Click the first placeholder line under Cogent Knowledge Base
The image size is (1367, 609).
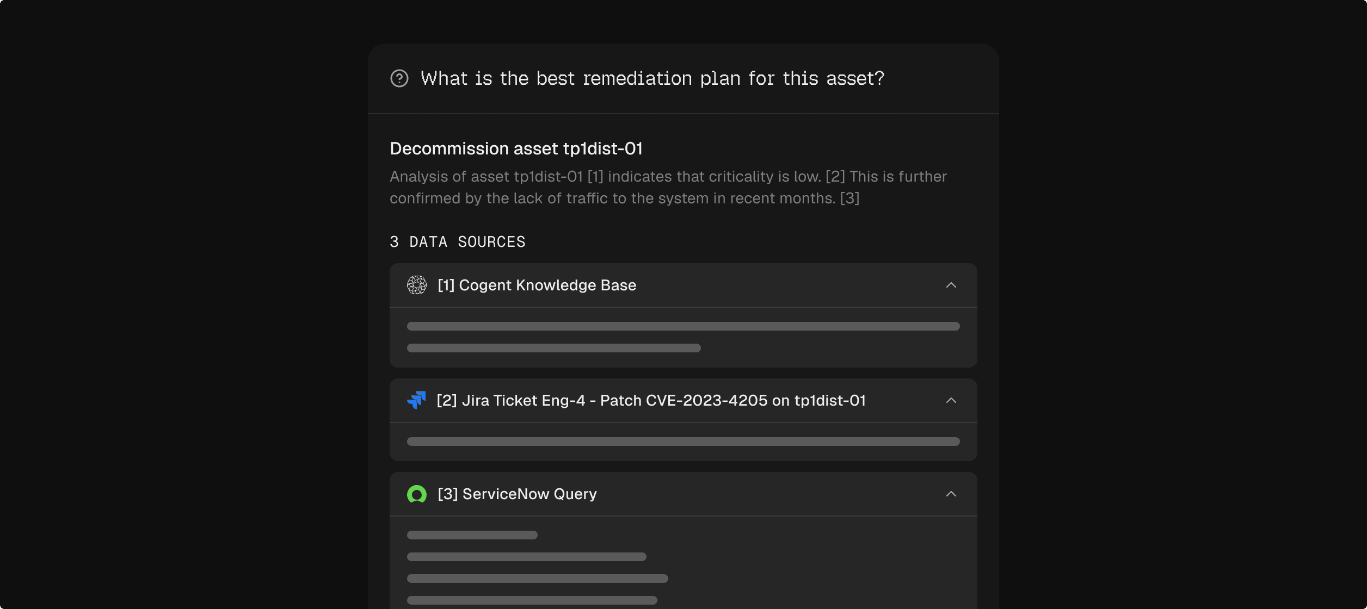683,326
